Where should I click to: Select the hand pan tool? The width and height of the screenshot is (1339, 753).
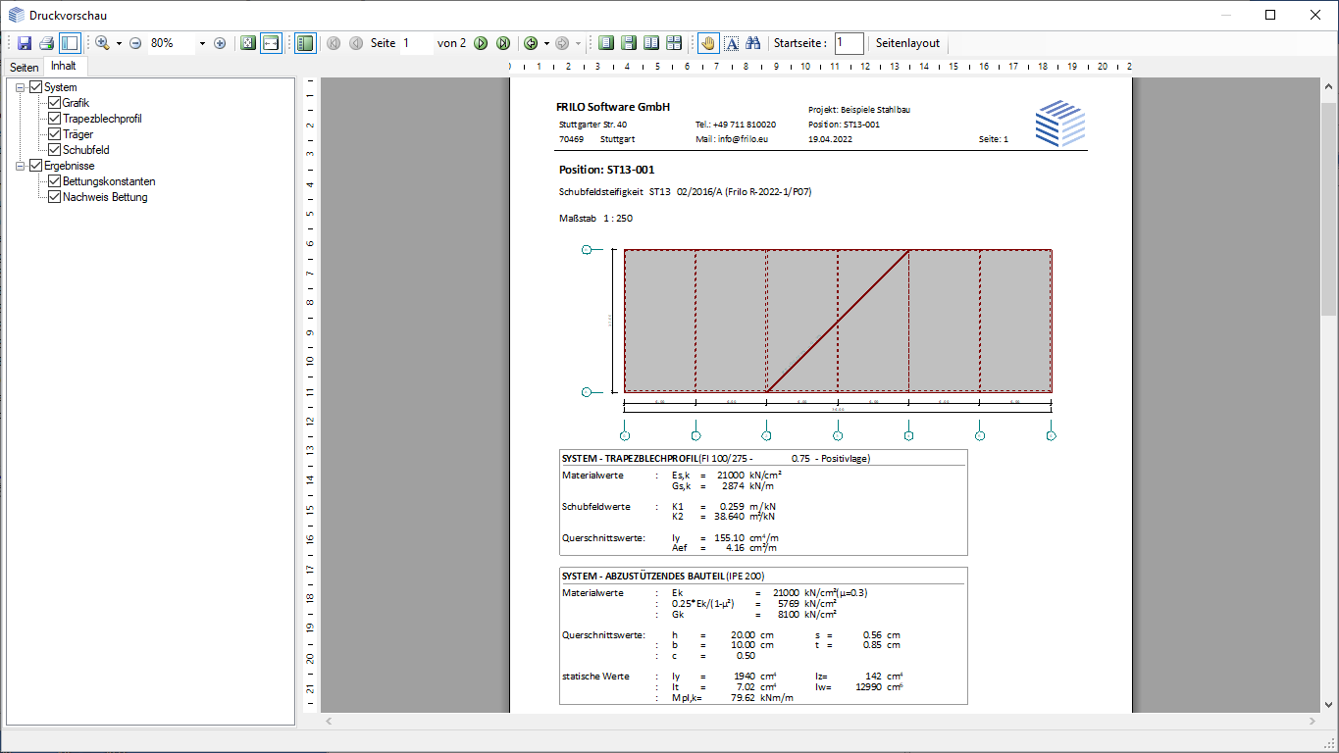(708, 43)
